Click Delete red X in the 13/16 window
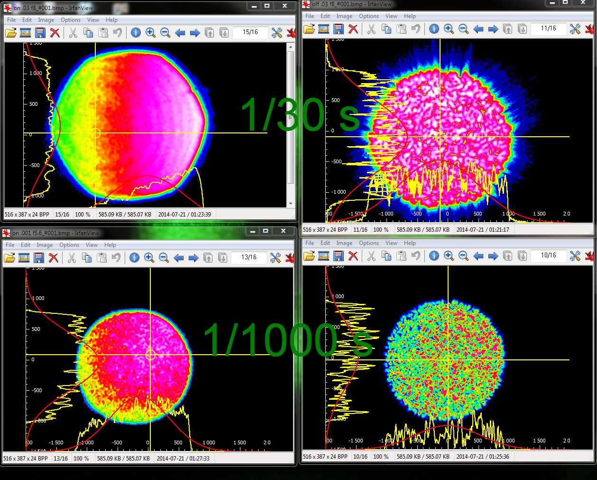The width and height of the screenshot is (597, 480). [54, 258]
